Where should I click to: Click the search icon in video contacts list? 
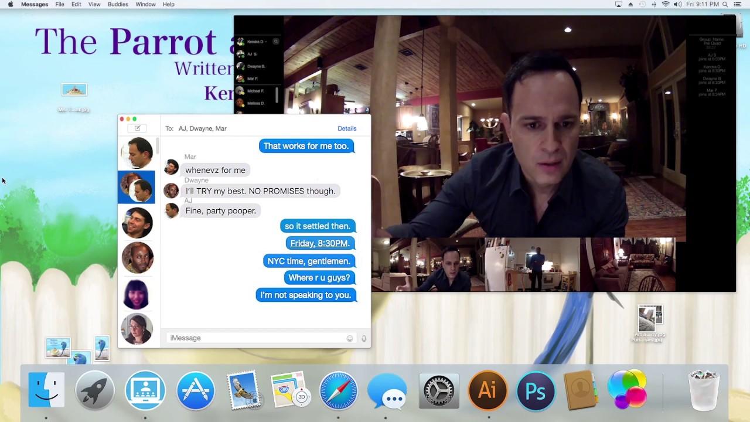[x=275, y=42]
